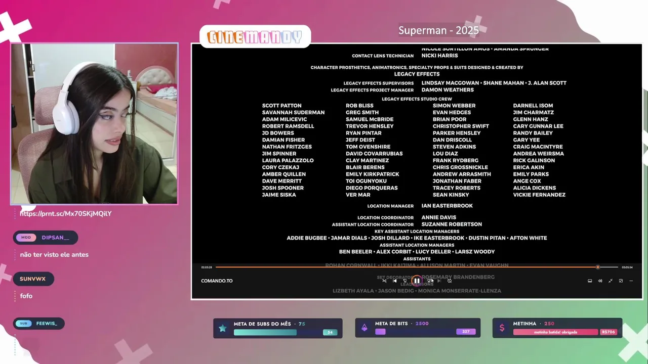Viewport: 648px width, 364px height.
Task: Click 'NICKI HARRIS' in the credits
Action: (439, 56)
